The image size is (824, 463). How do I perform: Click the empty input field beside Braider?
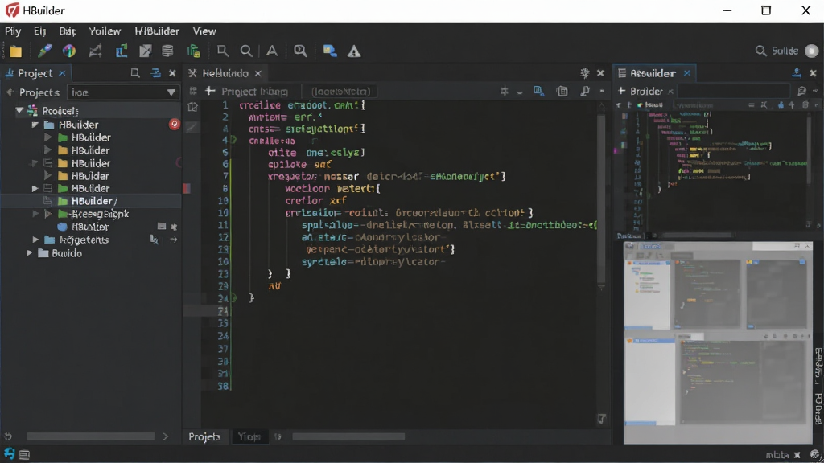point(734,92)
